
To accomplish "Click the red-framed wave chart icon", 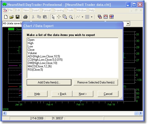I will [106, 17].
